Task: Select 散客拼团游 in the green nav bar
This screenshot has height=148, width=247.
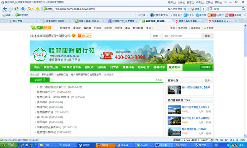Action: 51,67
